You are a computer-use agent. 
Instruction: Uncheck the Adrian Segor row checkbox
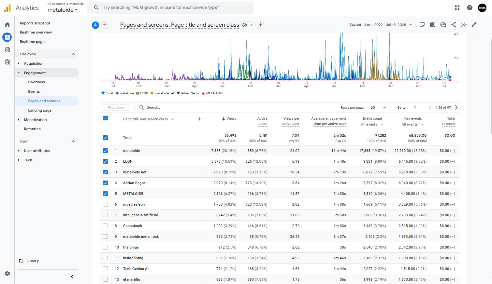[105, 183]
